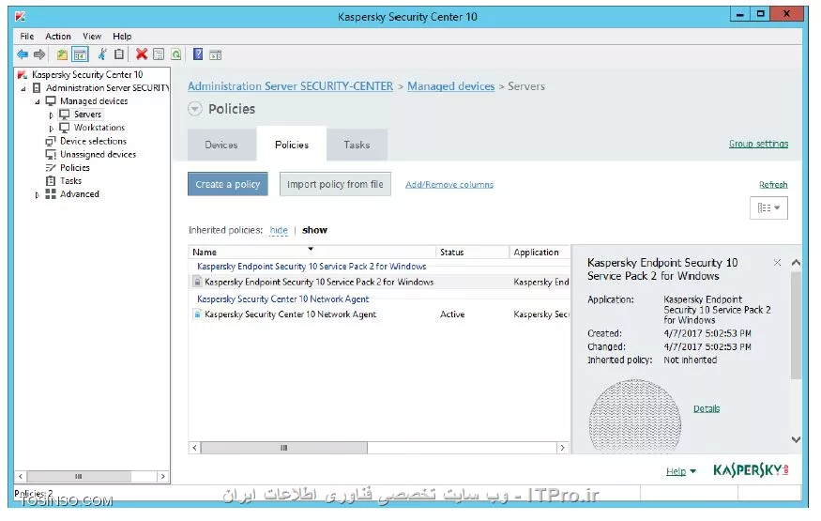Image resolution: width=821 pixels, height=521 pixels.
Task: Toggle the Show/Hide console tree icon
Action: tap(80, 54)
